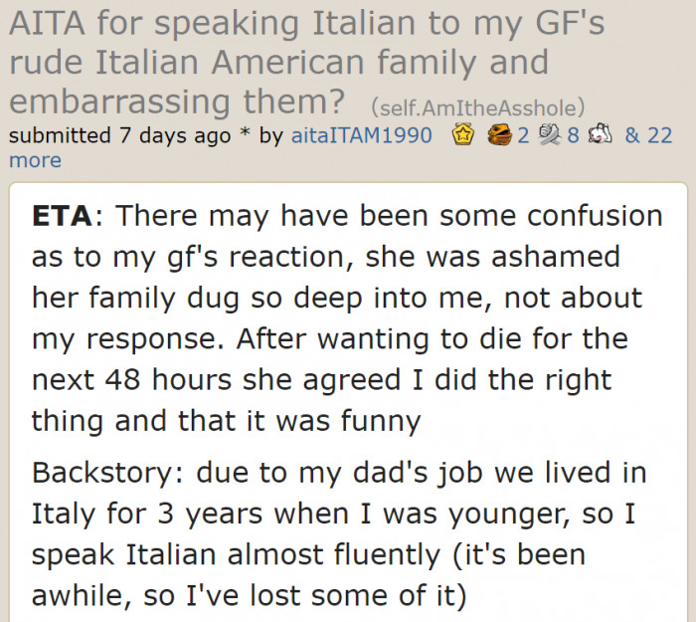Screen dimensions: 696x622
Task: Click the gold star award icon
Action: [461, 135]
